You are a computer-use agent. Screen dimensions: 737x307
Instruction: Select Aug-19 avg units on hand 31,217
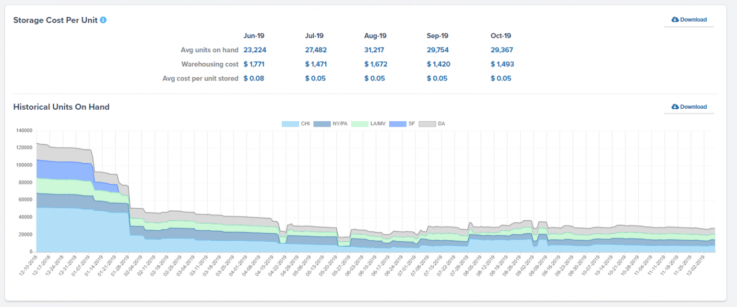[x=374, y=50]
